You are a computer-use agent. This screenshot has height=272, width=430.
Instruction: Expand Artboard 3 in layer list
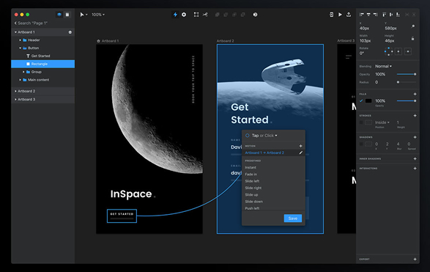tap(15, 100)
